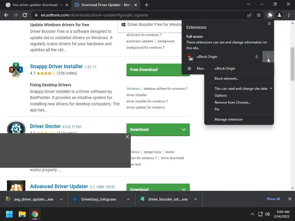Open Chrome three-dot menu
Viewport: 295px width, 221px height.
coord(289,15)
